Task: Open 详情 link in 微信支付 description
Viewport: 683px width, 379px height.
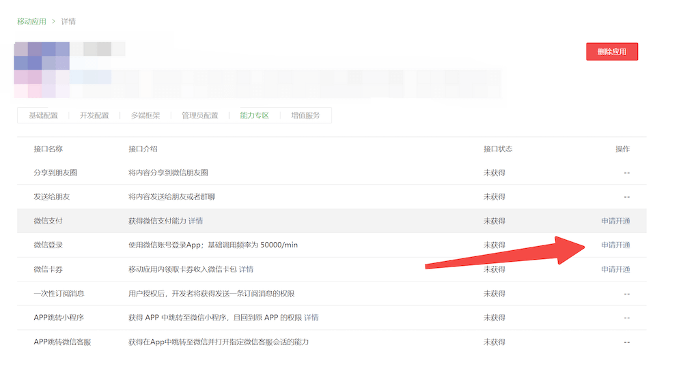Action: [195, 222]
